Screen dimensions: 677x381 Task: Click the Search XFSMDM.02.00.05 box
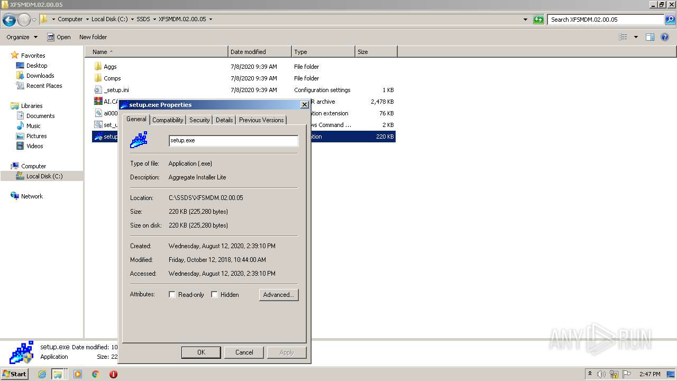pyautogui.click(x=606, y=20)
